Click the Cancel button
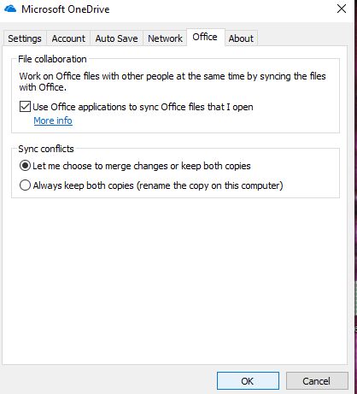 317,381
